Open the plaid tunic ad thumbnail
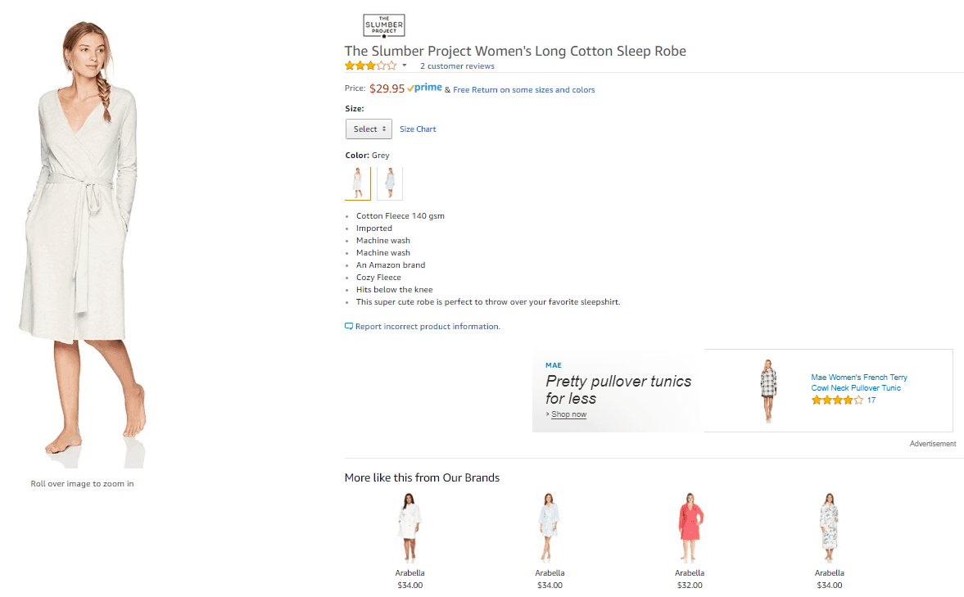 pyautogui.click(x=768, y=391)
